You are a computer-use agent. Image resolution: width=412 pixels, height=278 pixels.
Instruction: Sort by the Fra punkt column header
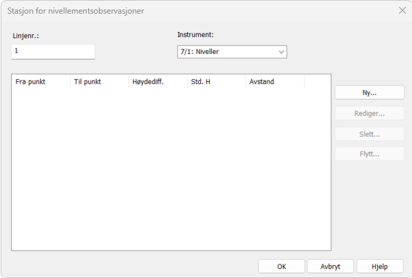click(x=40, y=82)
